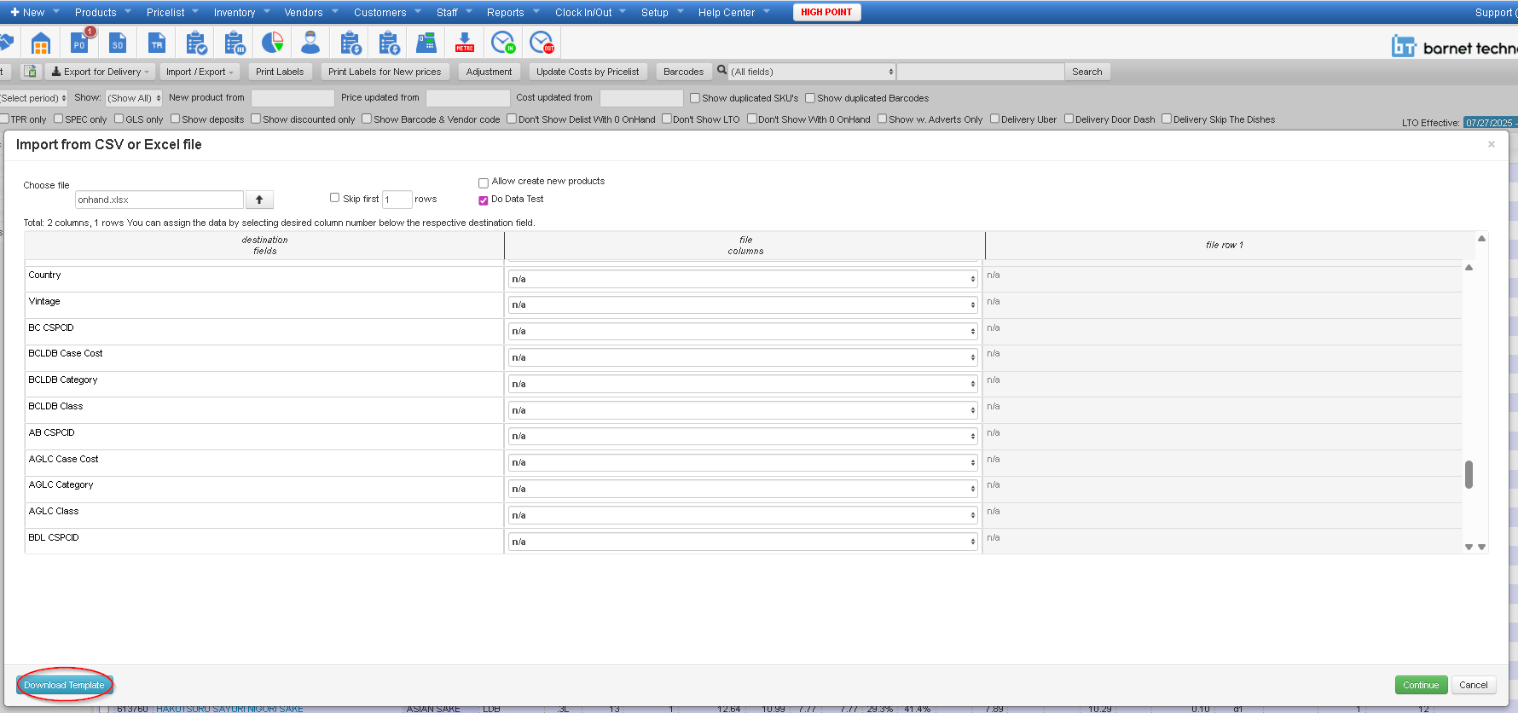Open the Inventory menu
The width and height of the screenshot is (1518, 713).
pos(240,13)
